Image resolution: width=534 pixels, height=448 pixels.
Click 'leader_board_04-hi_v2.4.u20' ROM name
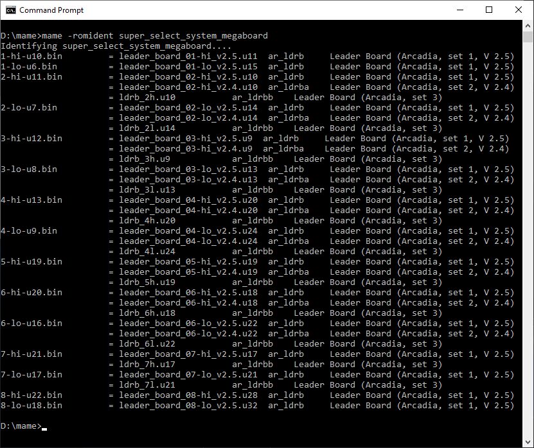tap(188, 211)
